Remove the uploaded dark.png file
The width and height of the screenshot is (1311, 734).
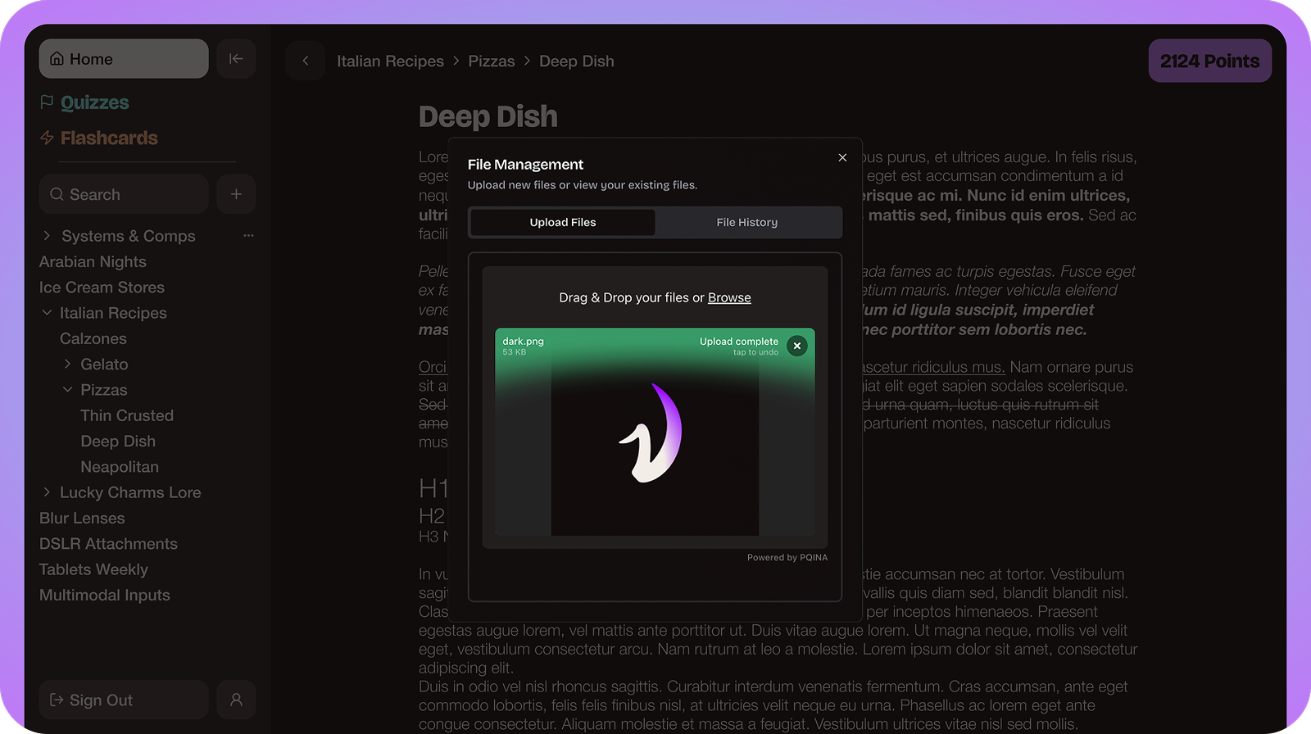click(x=796, y=346)
